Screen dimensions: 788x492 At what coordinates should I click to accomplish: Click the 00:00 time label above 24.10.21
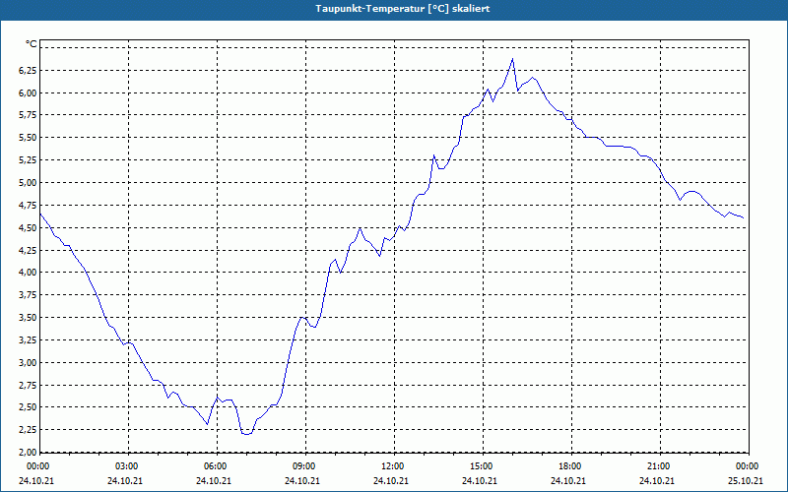[x=37, y=466]
